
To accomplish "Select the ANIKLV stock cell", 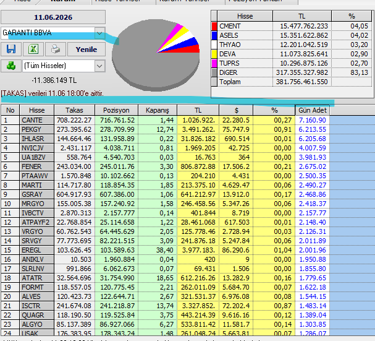I will (x=37, y=259).
